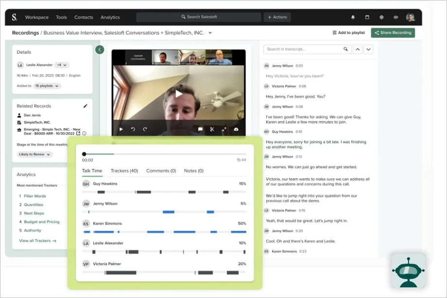Open the Budget and Pricing tracker
Image resolution: width=447 pixels, height=298 pixels.
coord(42,222)
